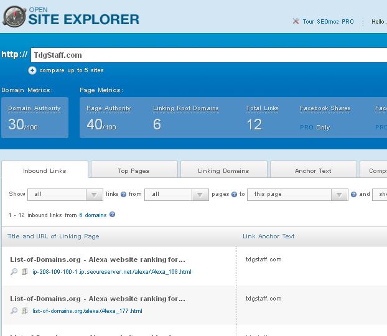Viewport: 387px width, 336px height.
Task: Click 'Title and URL of Linking Page' column header
Action: click(54, 236)
